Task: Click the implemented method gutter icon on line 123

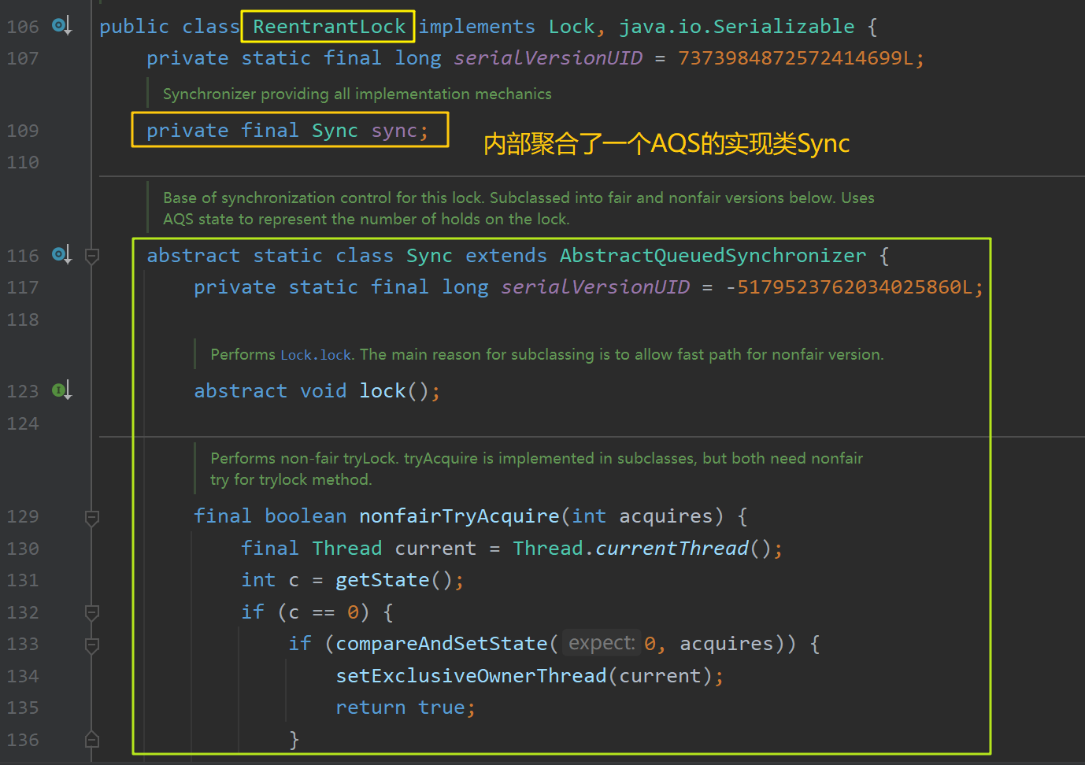Action: click(61, 390)
